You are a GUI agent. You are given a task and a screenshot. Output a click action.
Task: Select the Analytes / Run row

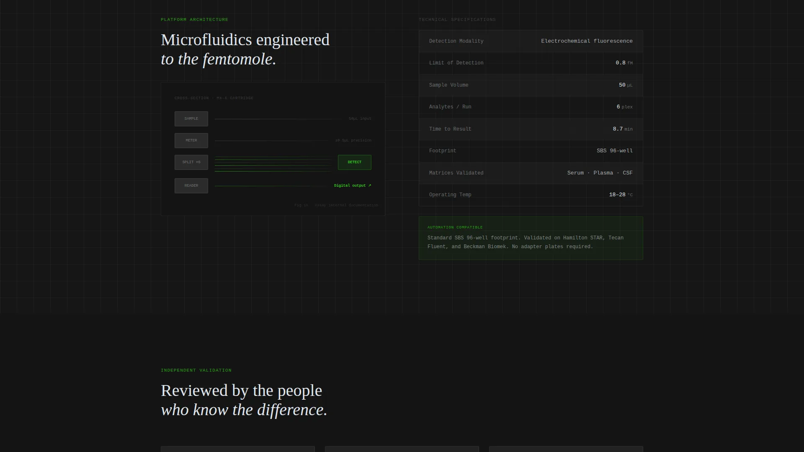click(531, 107)
